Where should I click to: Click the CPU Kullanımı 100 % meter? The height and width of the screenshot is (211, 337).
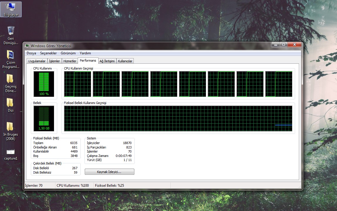click(x=44, y=84)
